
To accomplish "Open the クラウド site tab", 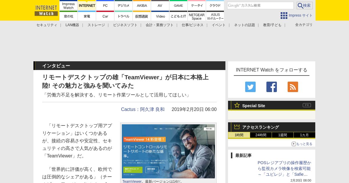I will pos(215,5).
